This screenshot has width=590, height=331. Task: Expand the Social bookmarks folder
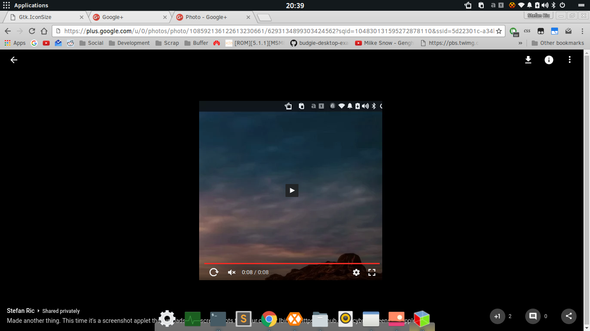click(x=91, y=43)
